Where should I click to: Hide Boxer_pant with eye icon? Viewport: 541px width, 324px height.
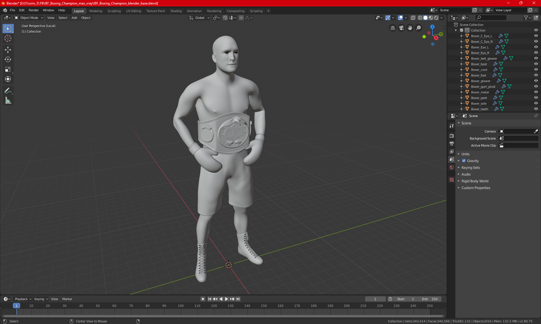536,98
